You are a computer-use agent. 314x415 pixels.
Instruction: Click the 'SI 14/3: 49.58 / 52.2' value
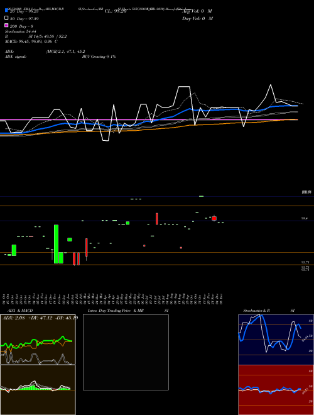(48, 36)
